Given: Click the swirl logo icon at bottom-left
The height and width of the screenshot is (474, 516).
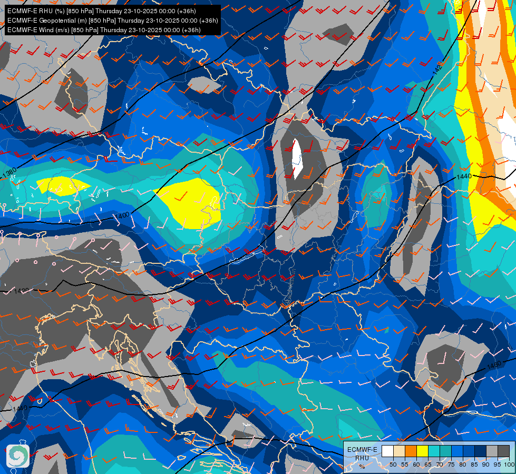Looking at the screenshot, I should 18,456.
